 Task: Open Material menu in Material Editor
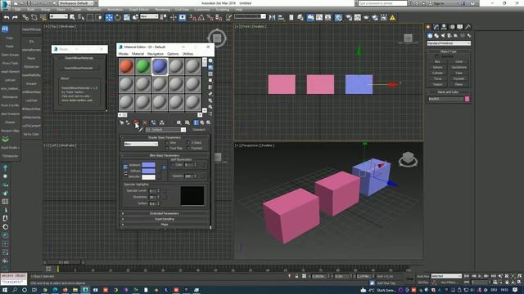pyautogui.click(x=138, y=54)
